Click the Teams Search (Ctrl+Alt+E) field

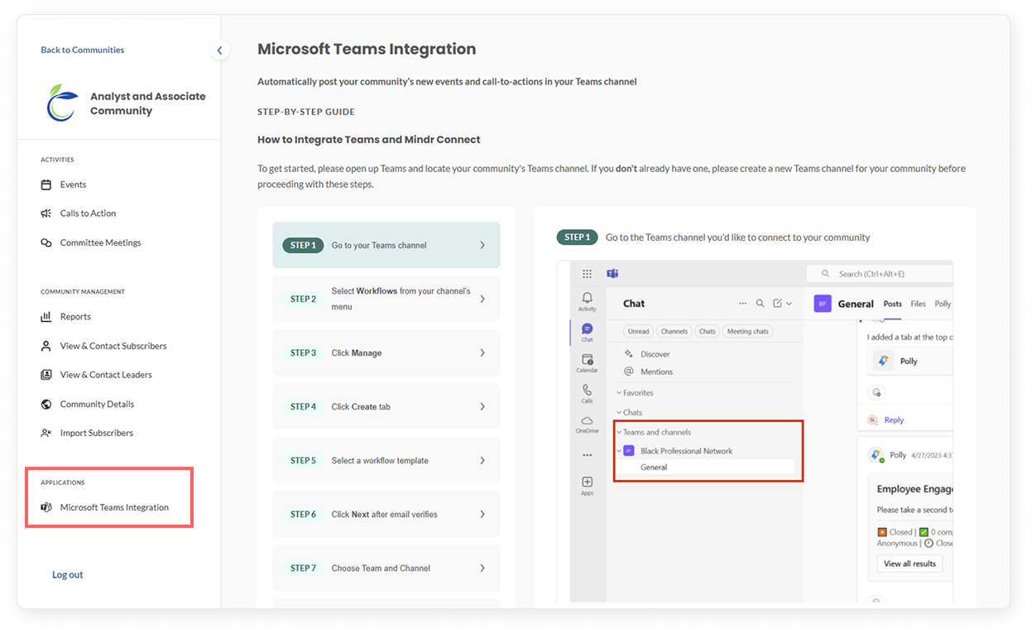[880, 274]
